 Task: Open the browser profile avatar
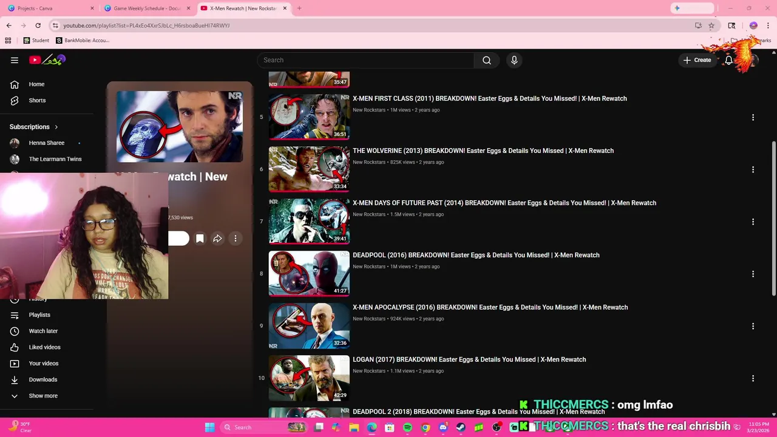tap(753, 25)
